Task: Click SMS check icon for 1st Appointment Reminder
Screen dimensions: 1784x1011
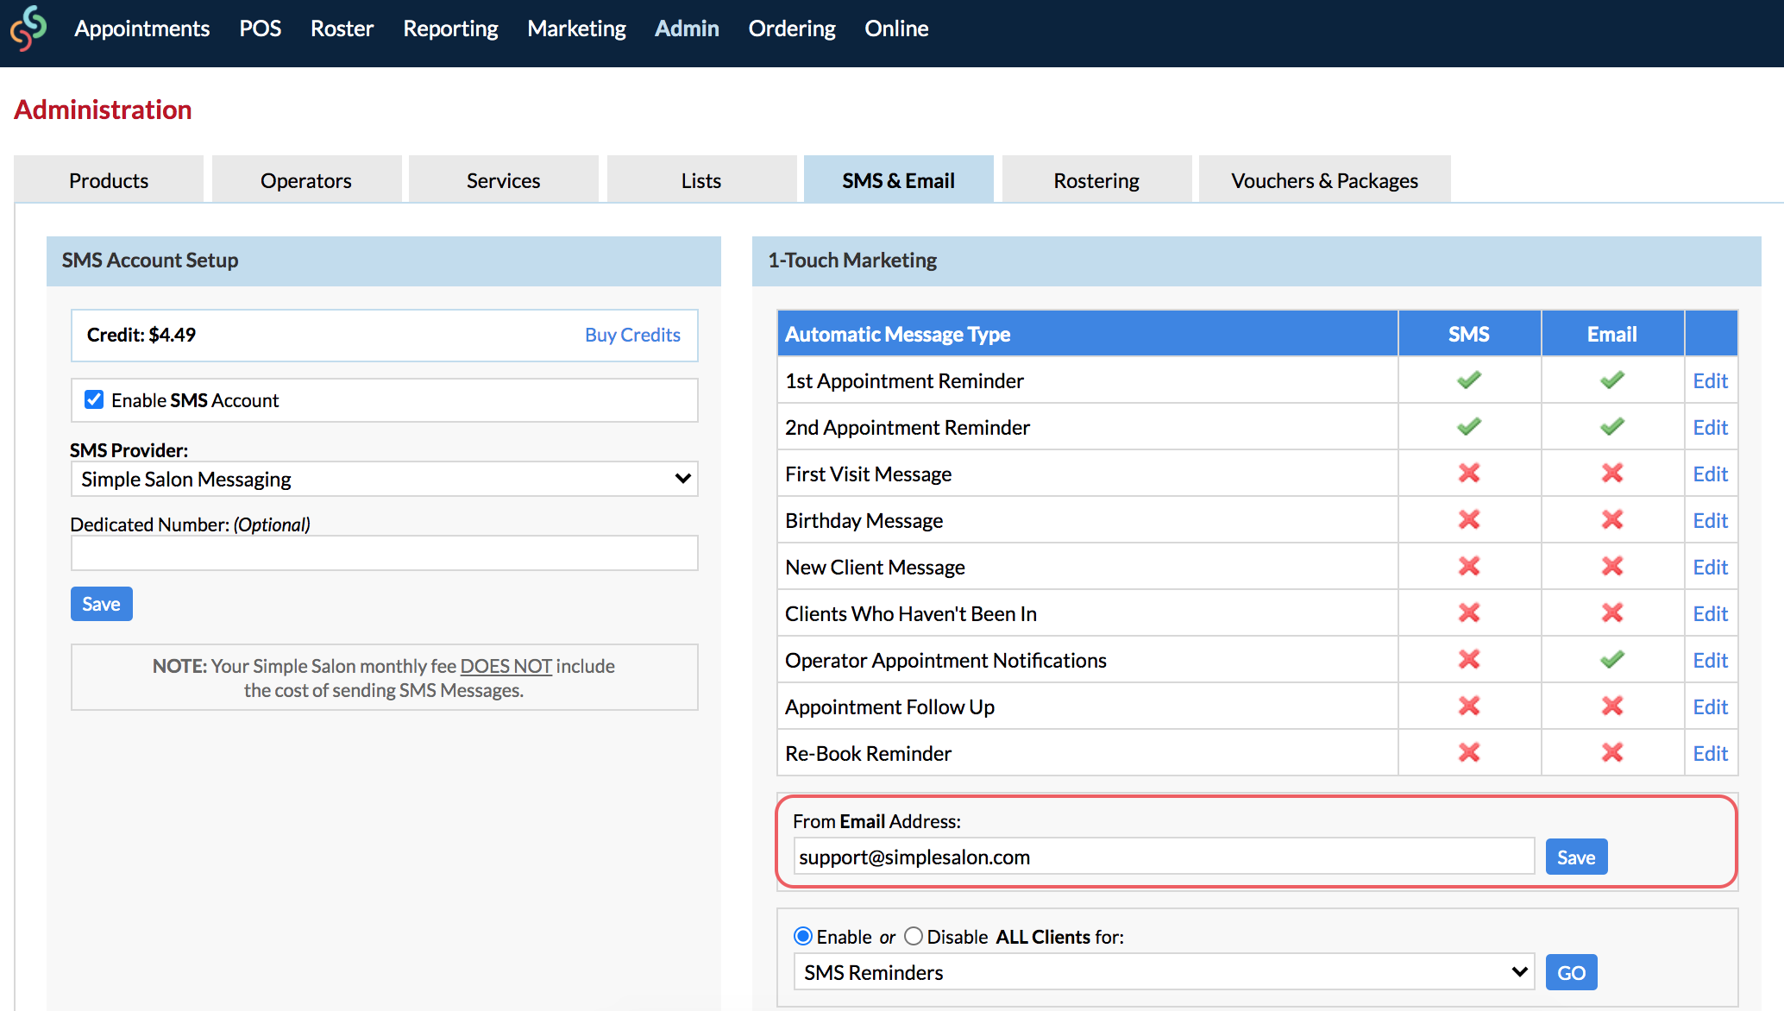Action: [1469, 380]
